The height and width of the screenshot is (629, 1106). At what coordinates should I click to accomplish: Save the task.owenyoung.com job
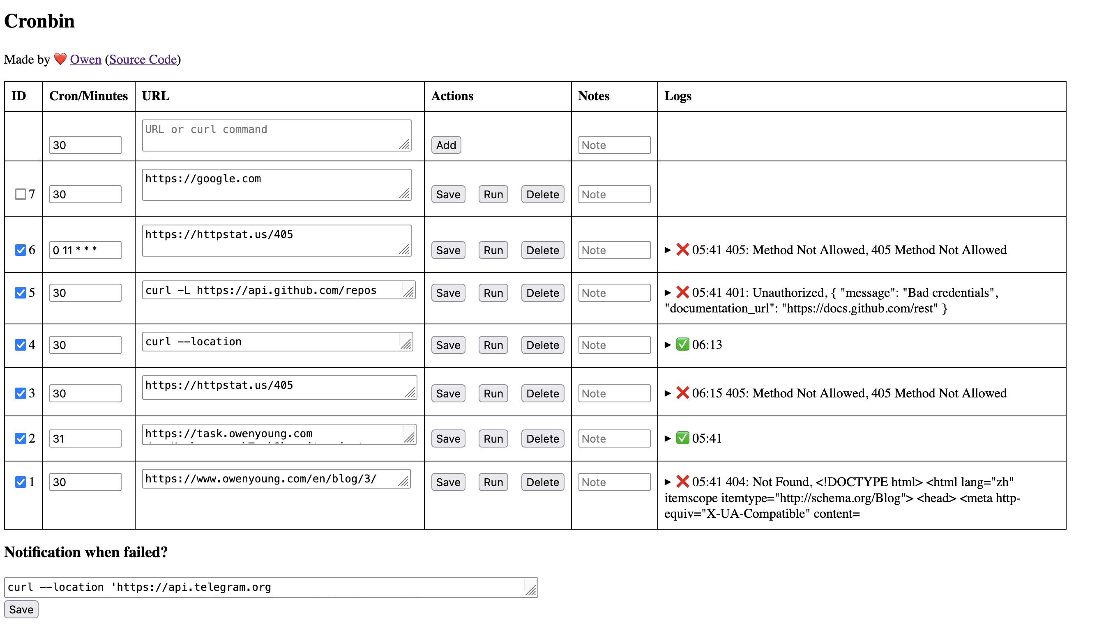tap(448, 438)
